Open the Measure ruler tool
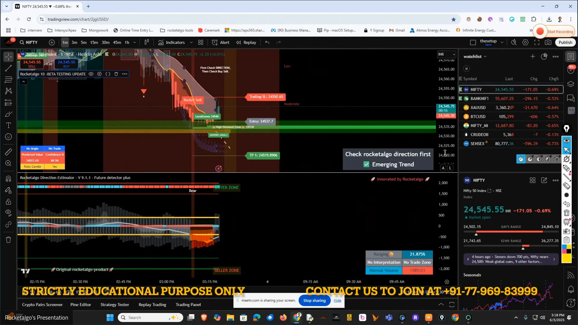Screen dimensions: 578x325 coord(8,152)
